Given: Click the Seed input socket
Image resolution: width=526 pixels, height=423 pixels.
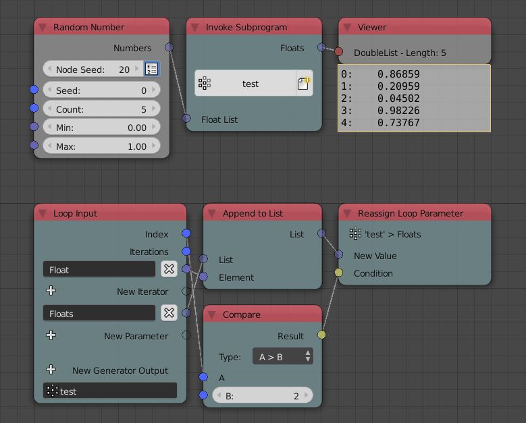Looking at the screenshot, I should point(34,90).
